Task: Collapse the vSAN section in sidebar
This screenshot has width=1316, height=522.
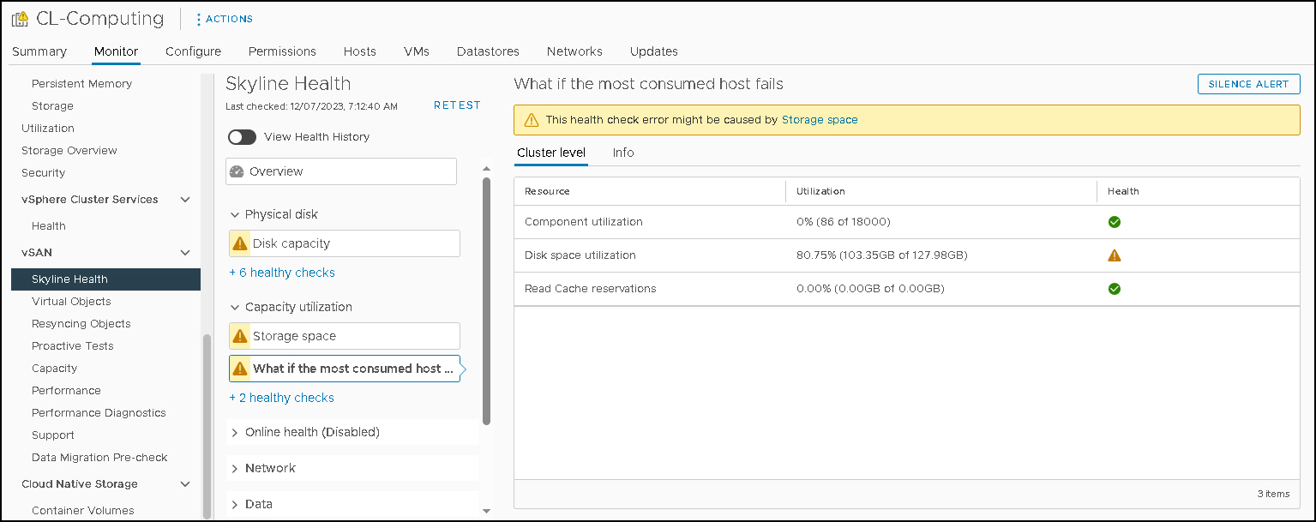Action: [184, 253]
